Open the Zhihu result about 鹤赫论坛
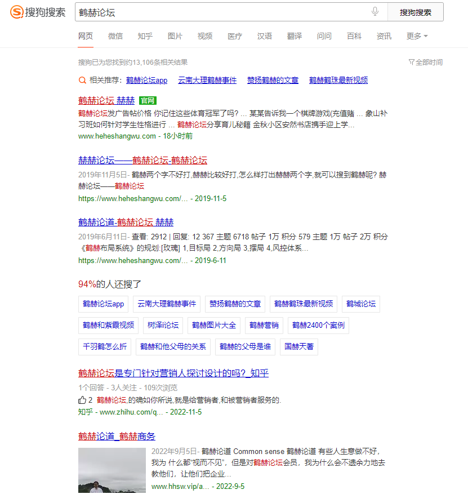Image resolution: width=468 pixels, height=503 pixels. click(173, 373)
